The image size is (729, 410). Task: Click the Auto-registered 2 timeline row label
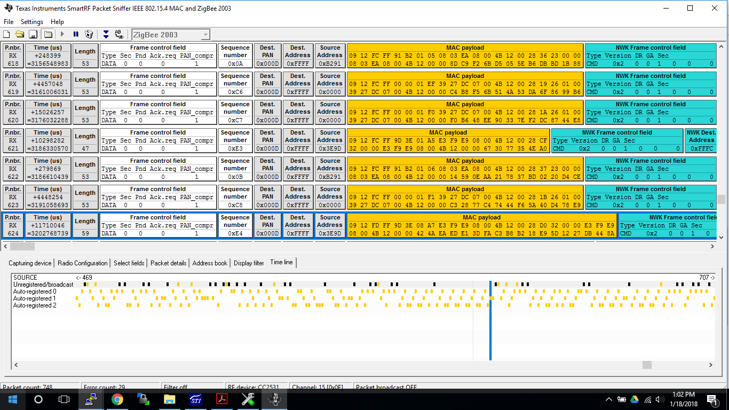coord(35,305)
